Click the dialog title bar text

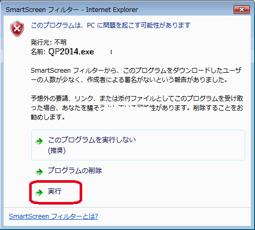72,10
